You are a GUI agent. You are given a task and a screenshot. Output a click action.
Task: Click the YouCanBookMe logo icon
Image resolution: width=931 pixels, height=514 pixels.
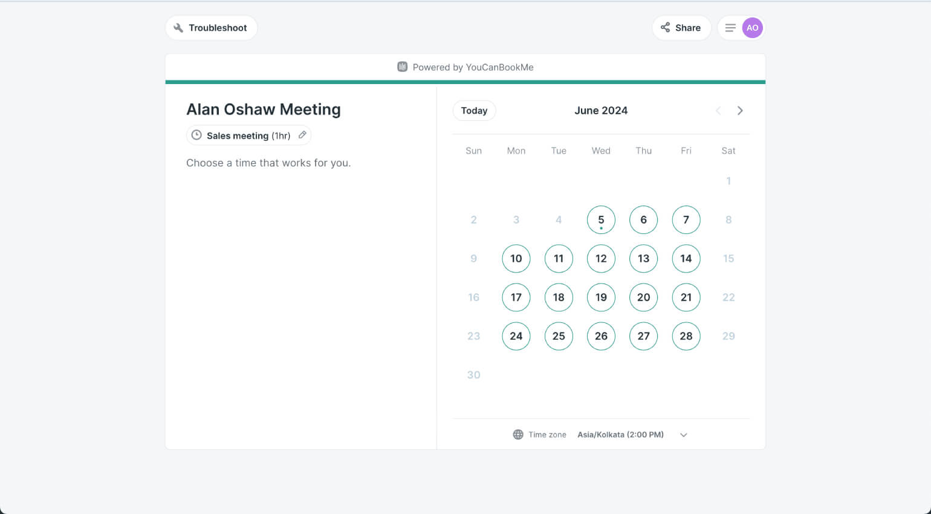[x=402, y=67]
